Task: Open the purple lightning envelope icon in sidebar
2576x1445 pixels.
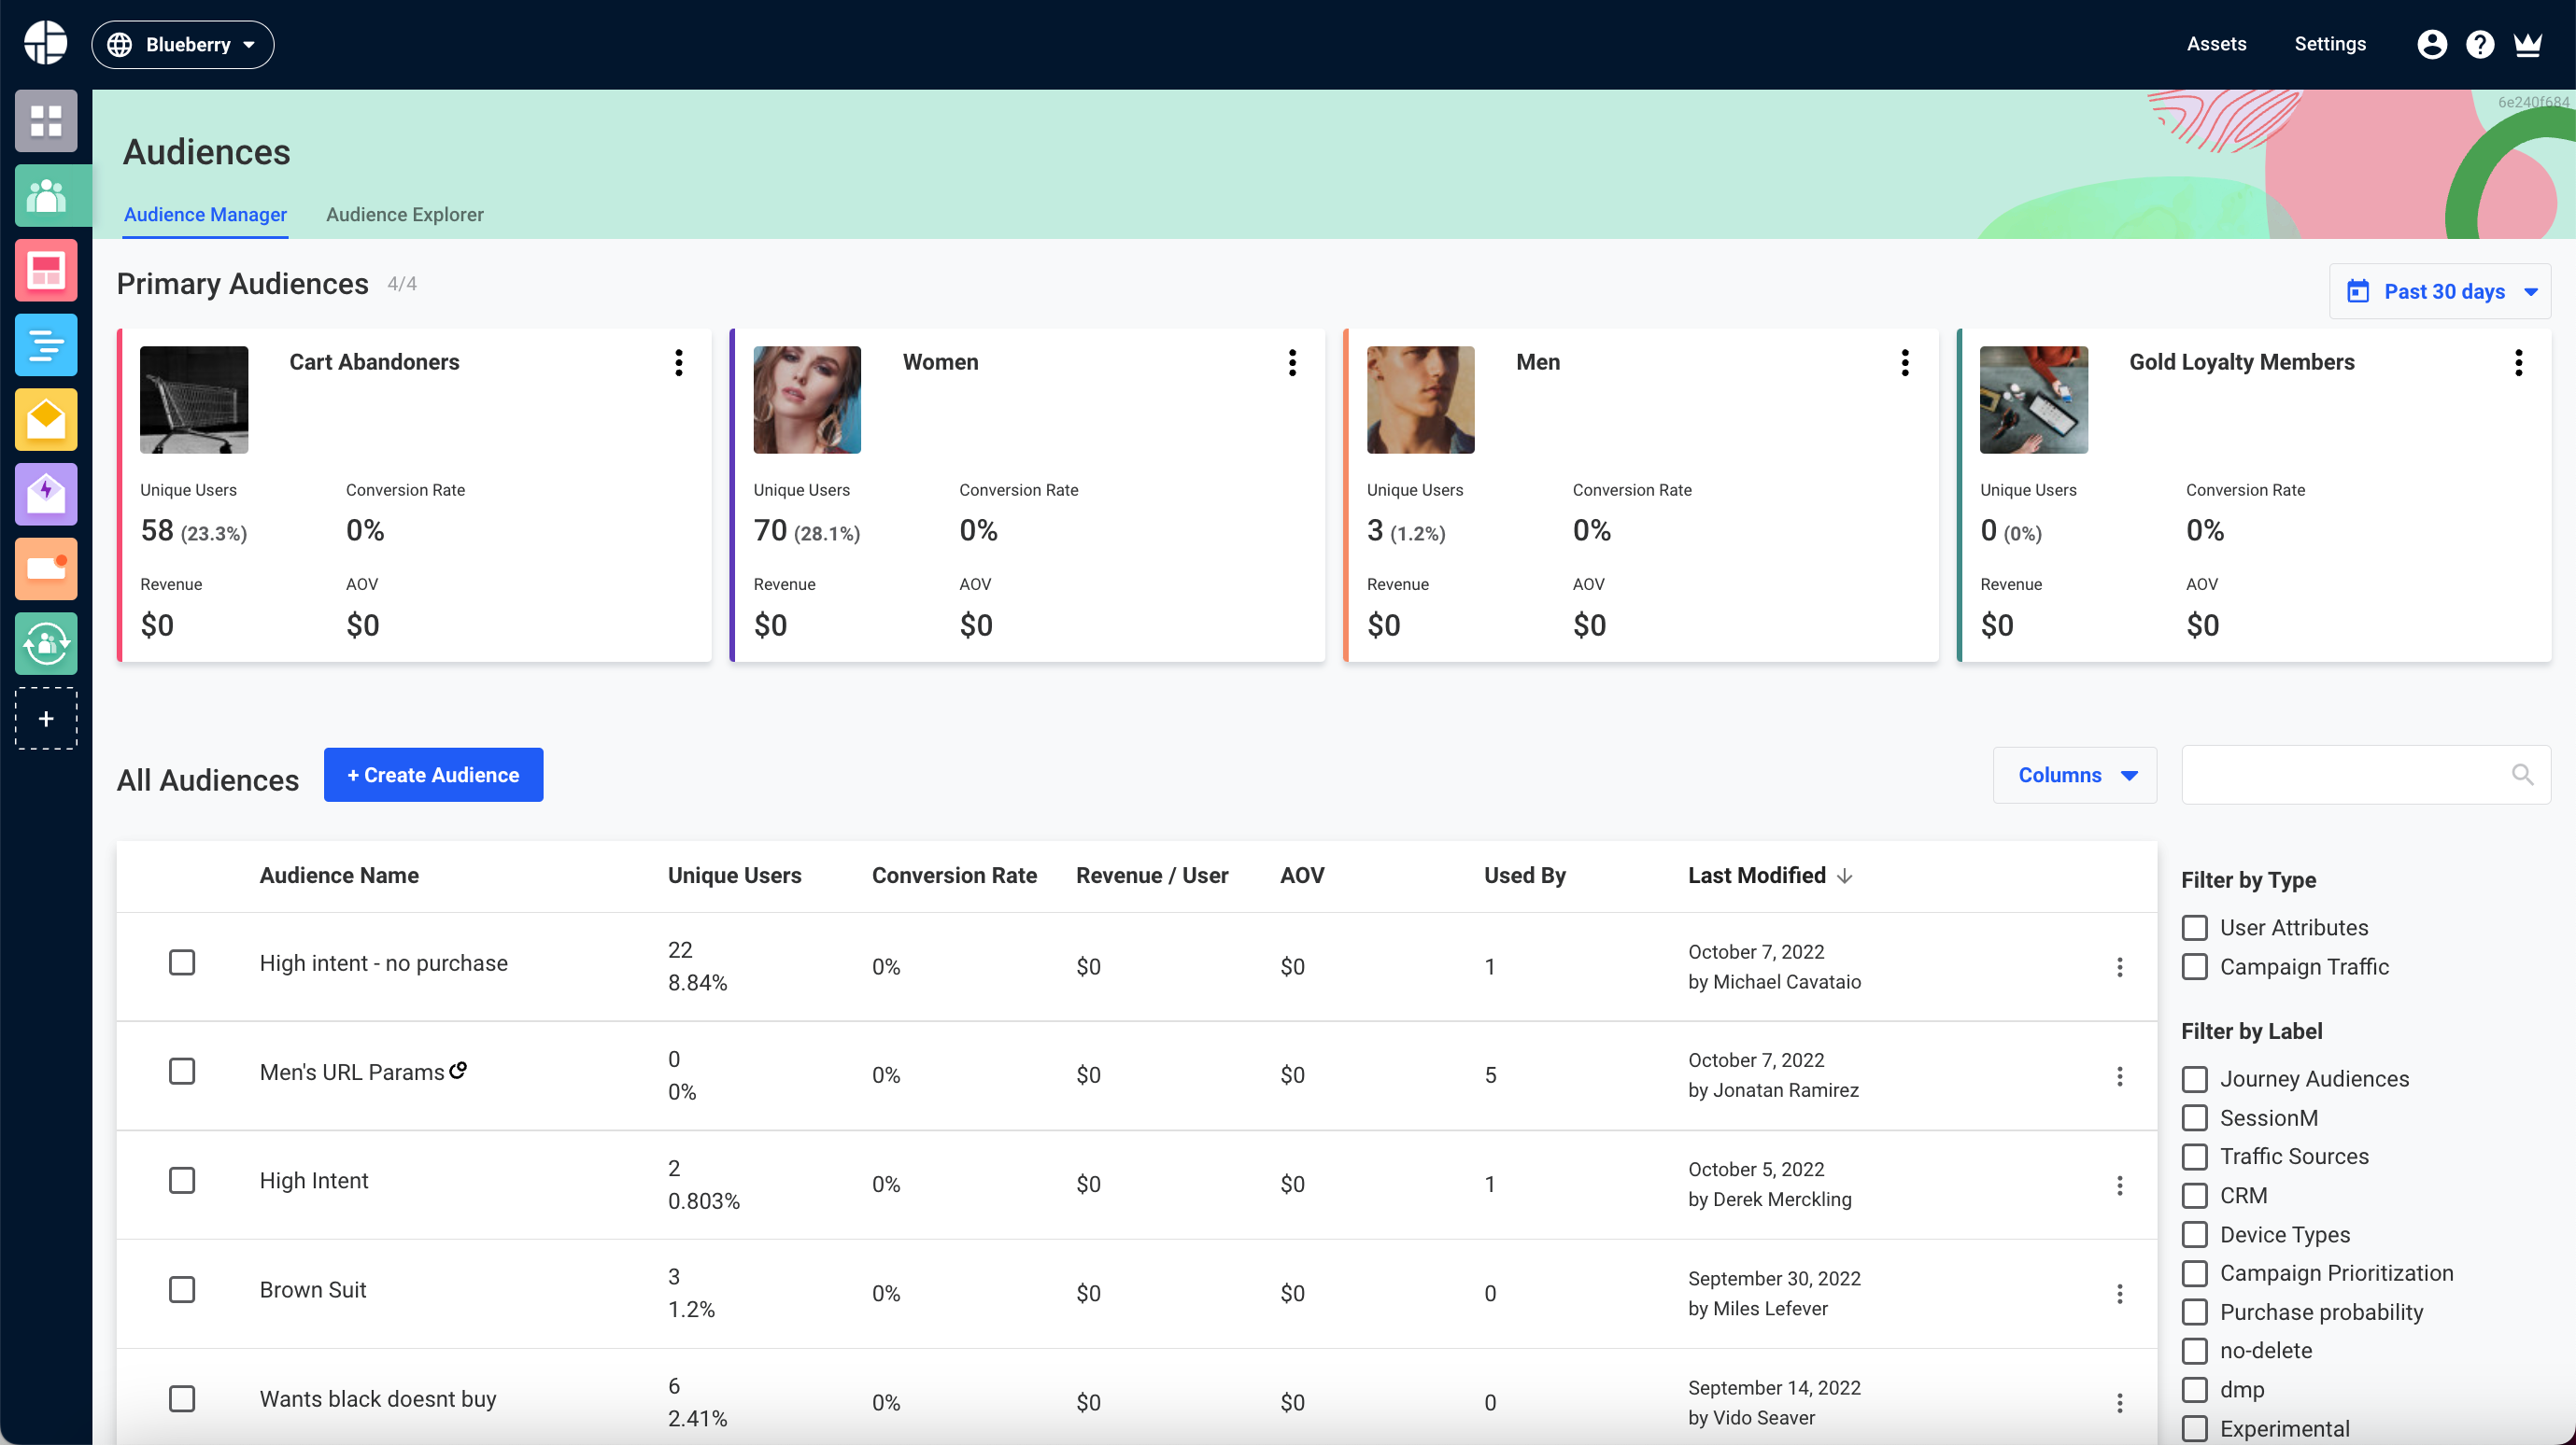Action: tap(46, 494)
